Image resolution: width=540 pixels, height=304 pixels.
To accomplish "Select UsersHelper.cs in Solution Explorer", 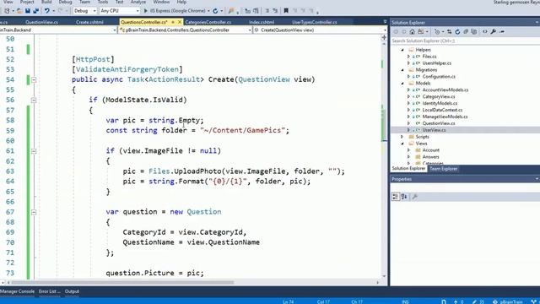I will coord(437,63).
